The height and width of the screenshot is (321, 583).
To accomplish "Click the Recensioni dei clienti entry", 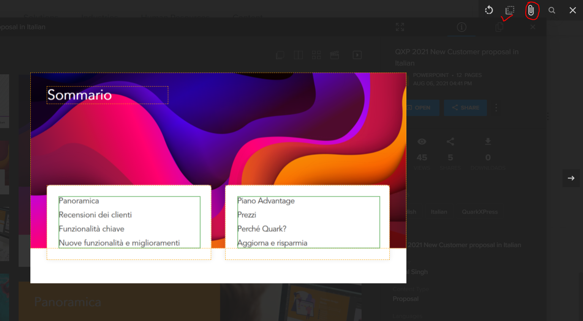I will (95, 215).
